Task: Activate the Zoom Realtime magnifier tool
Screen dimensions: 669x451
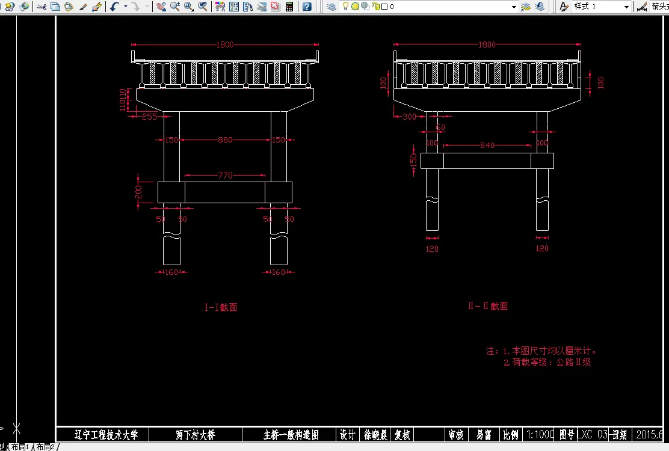Action: 175,7
